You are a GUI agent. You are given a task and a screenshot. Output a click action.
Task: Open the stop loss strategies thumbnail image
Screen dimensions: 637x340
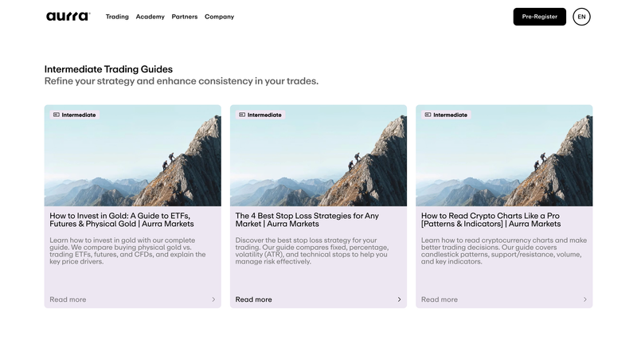[318, 155]
